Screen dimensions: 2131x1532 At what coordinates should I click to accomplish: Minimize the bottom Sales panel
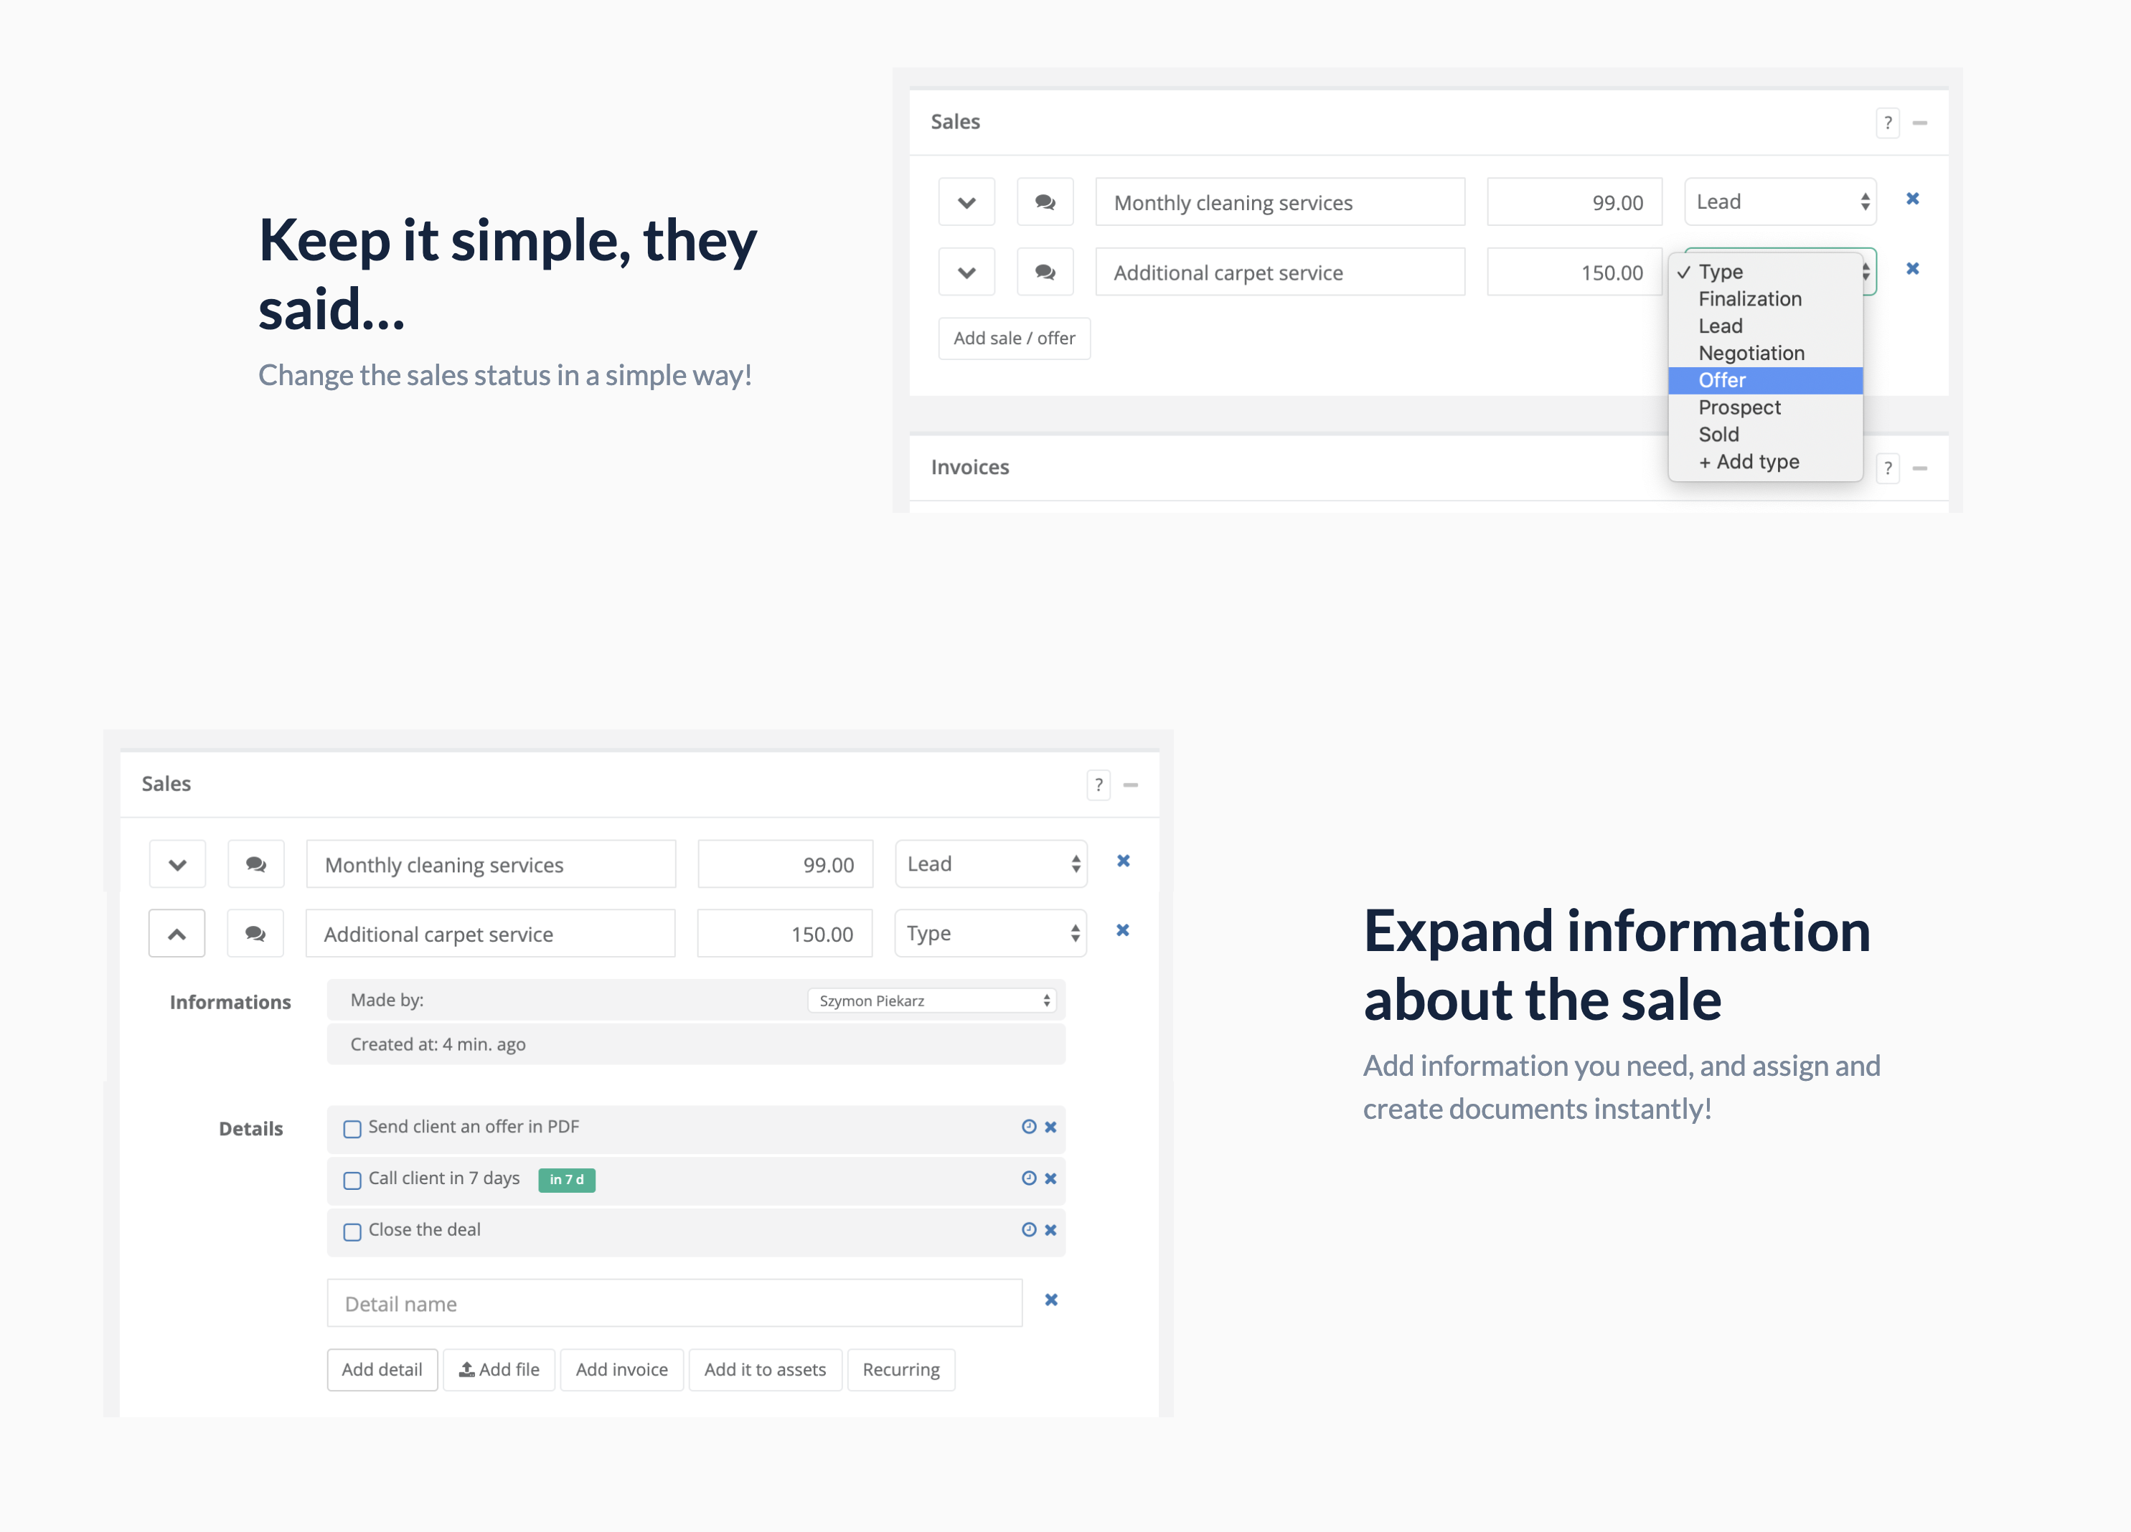[x=1130, y=785]
